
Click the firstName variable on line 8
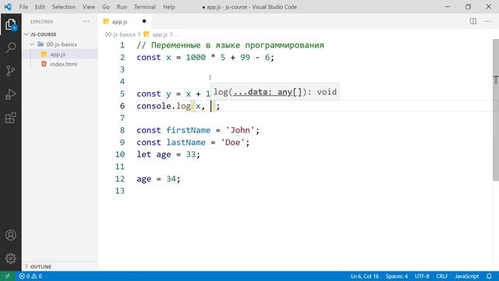coord(188,130)
